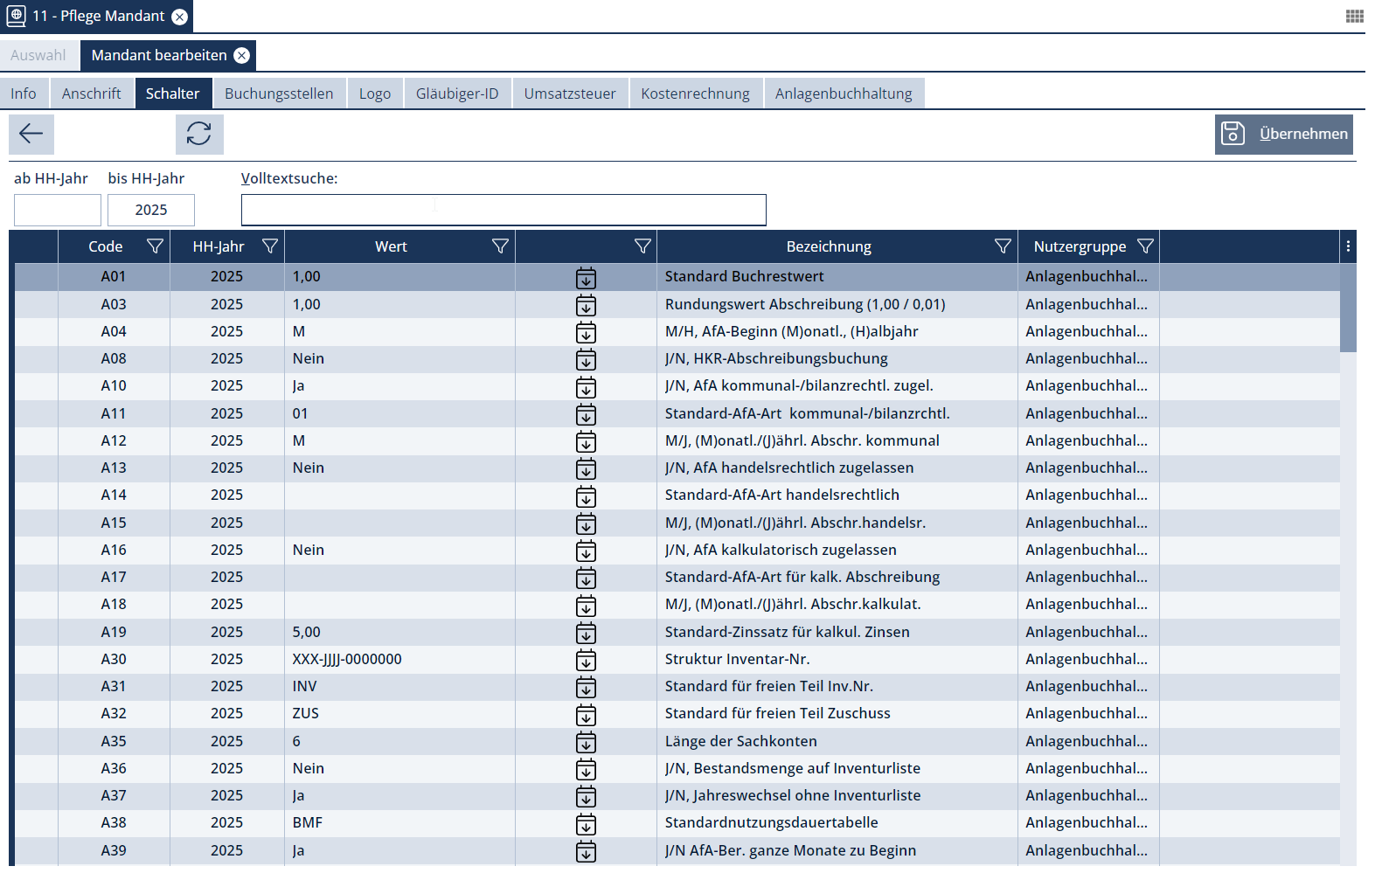
Task: Click the refresh icon button
Action: click(199, 134)
